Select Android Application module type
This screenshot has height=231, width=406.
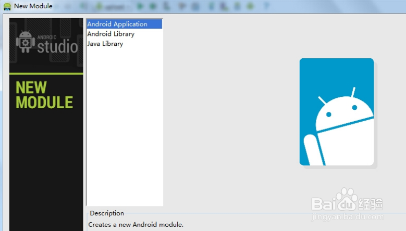click(x=124, y=24)
